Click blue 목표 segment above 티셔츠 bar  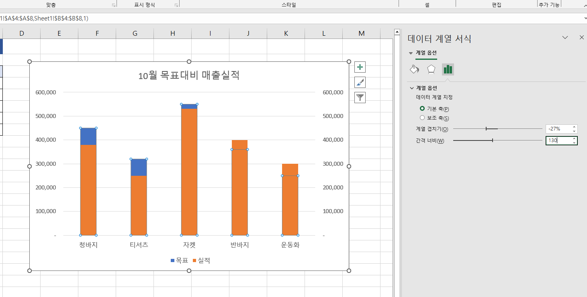[139, 167]
